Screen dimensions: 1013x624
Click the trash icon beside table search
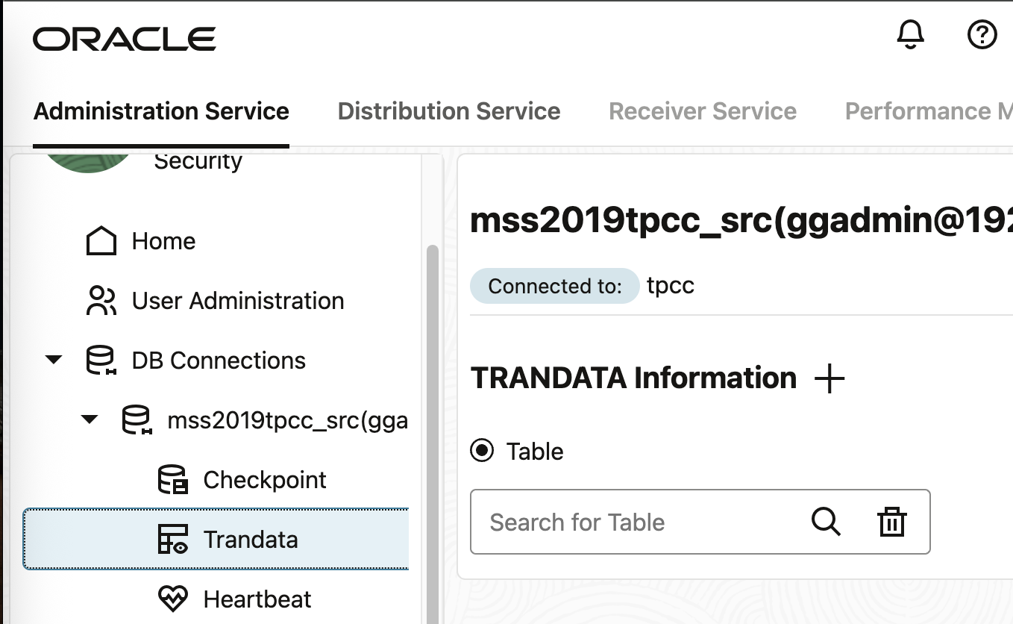tap(891, 522)
